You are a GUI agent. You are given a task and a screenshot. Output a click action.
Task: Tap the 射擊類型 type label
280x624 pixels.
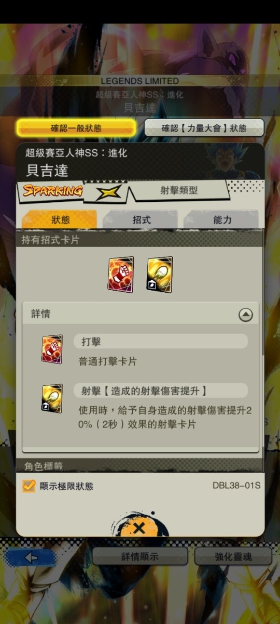coord(178,191)
